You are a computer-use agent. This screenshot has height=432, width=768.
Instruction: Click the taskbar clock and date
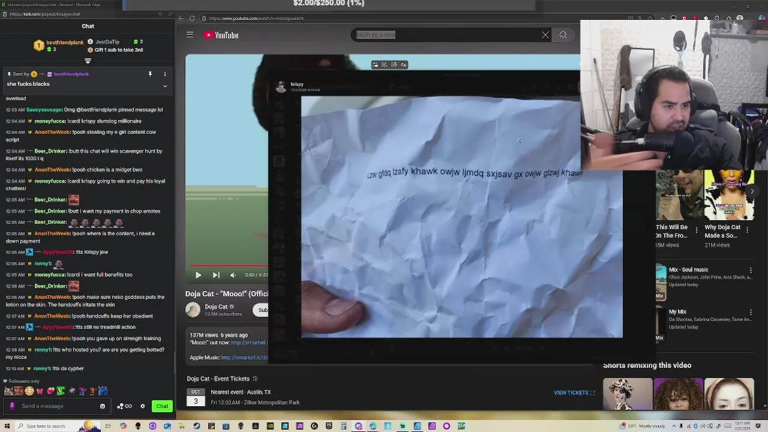point(743,426)
